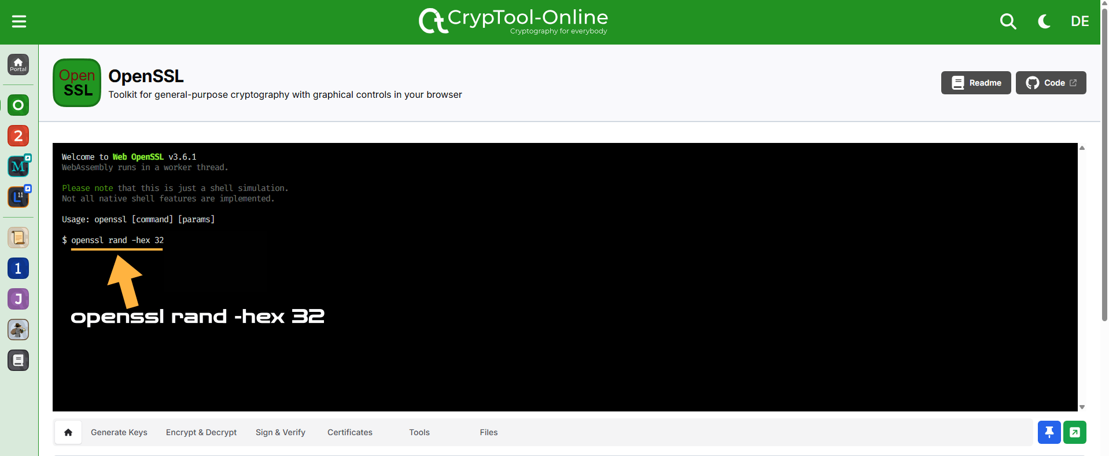Open the teal M sidebar app
The width and height of the screenshot is (1109, 456).
pos(19,166)
